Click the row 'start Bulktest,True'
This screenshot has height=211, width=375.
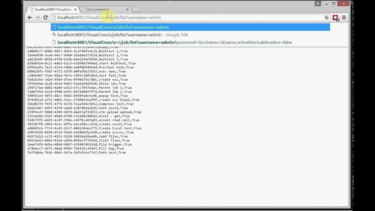81,63
